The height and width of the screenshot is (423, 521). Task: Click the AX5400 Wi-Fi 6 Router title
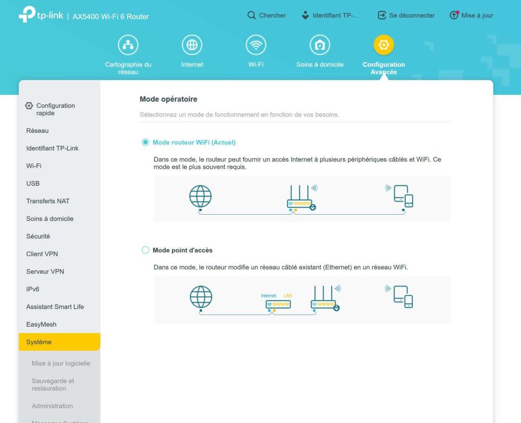click(110, 17)
